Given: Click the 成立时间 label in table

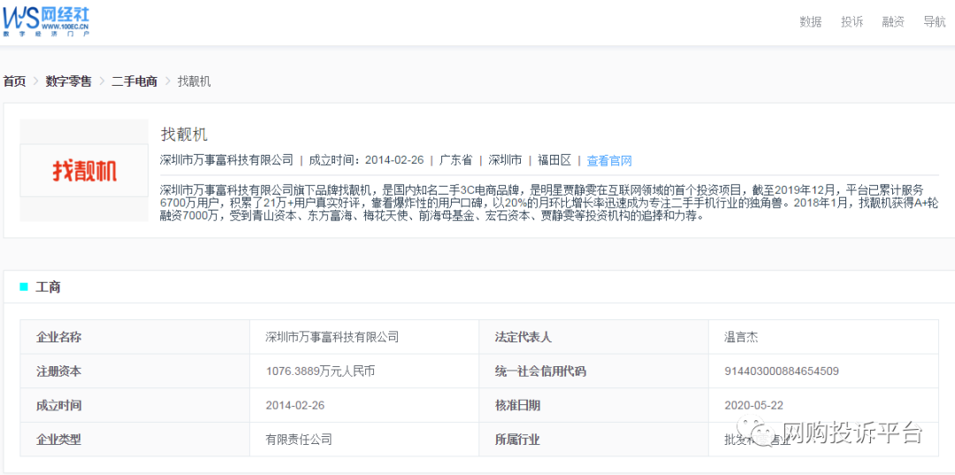Looking at the screenshot, I should [x=59, y=405].
